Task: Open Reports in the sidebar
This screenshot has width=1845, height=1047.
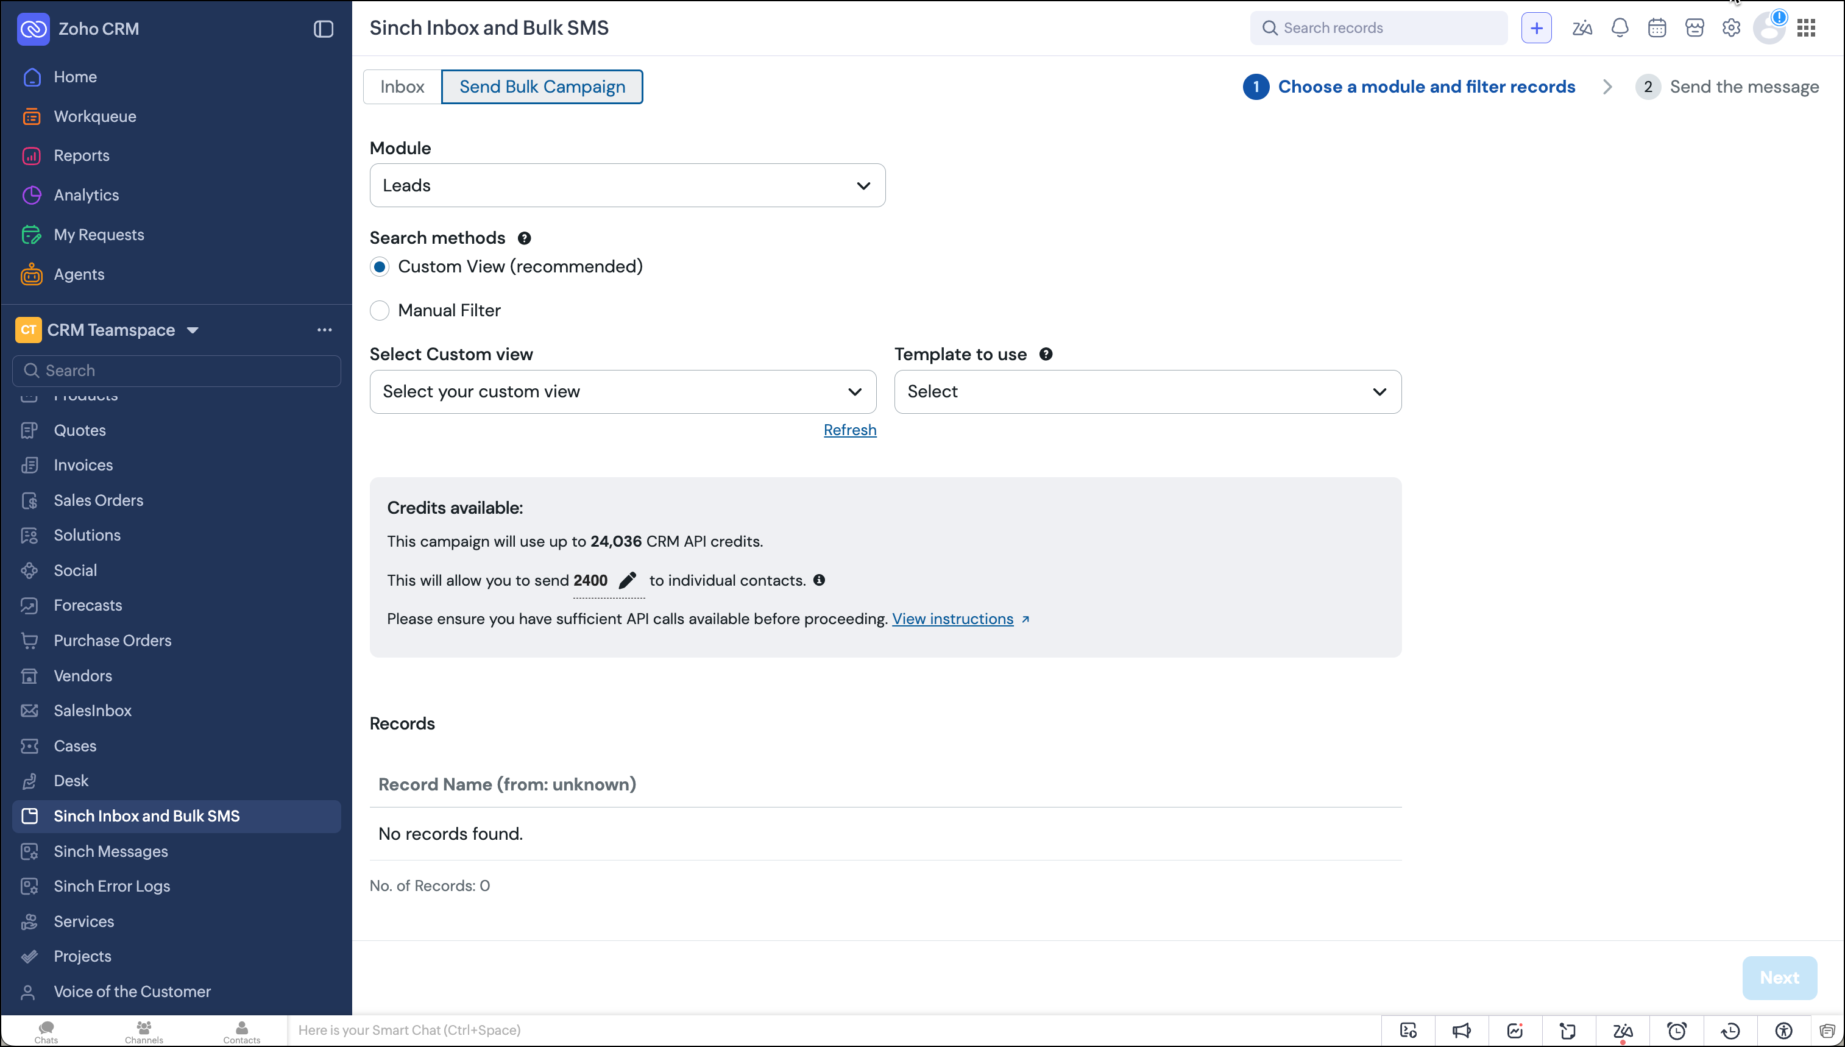Action: [81, 155]
